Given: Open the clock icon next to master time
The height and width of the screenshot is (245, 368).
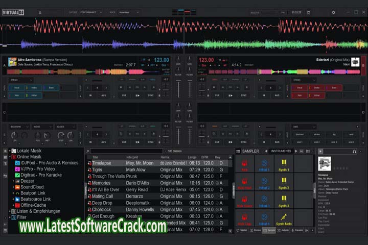Looking at the screenshot, I should (309, 12).
